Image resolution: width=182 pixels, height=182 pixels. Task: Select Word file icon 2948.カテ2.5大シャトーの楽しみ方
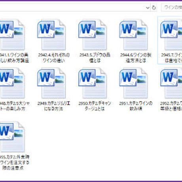pyautogui.click(x=12, y=83)
